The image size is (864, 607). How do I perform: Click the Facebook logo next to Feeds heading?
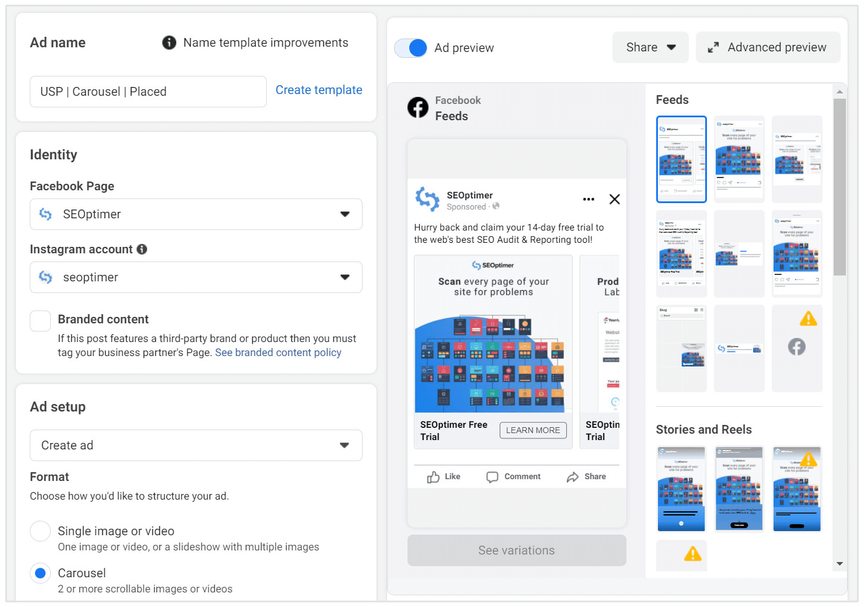[x=418, y=107]
